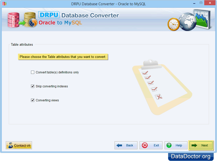Exit the database converter
217x161 pixels.
[x=151, y=145]
